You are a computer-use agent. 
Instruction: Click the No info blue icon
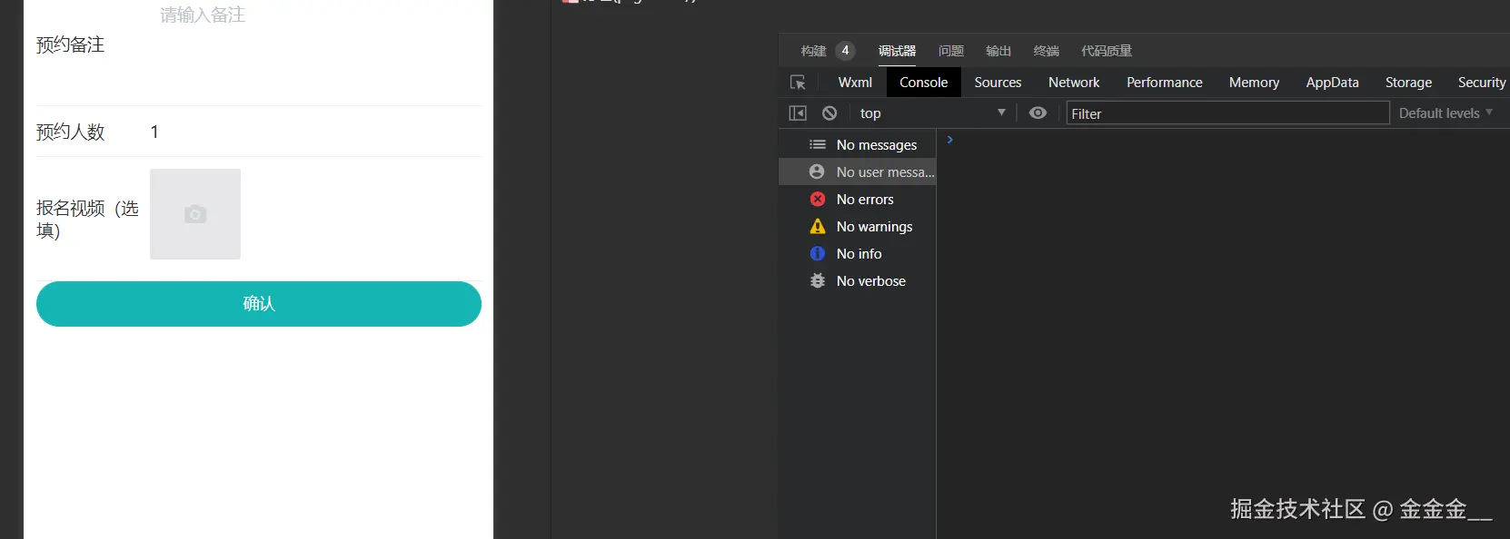point(818,253)
